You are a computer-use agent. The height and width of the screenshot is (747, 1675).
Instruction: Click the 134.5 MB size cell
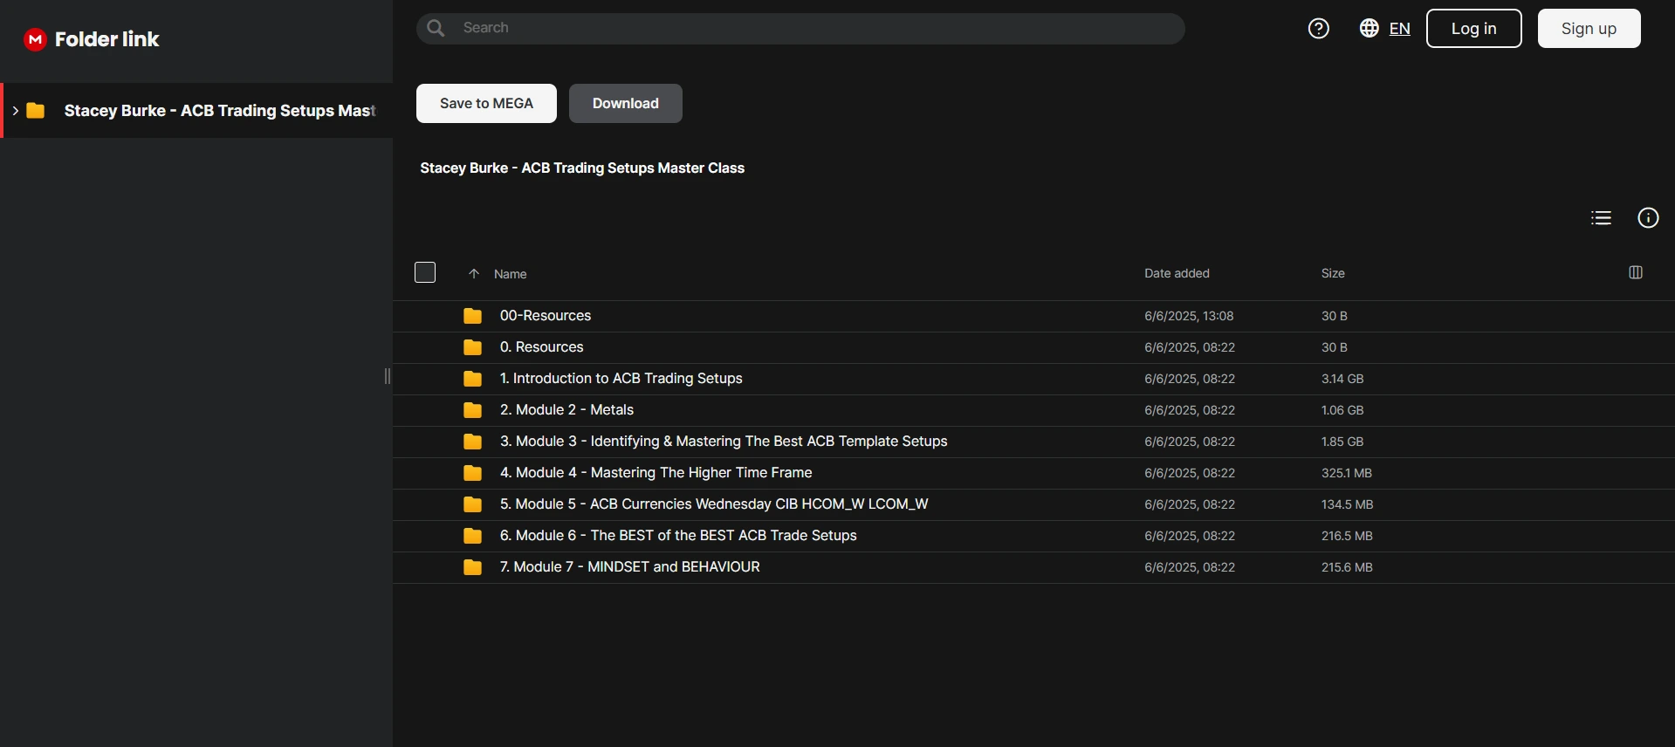[1347, 504]
